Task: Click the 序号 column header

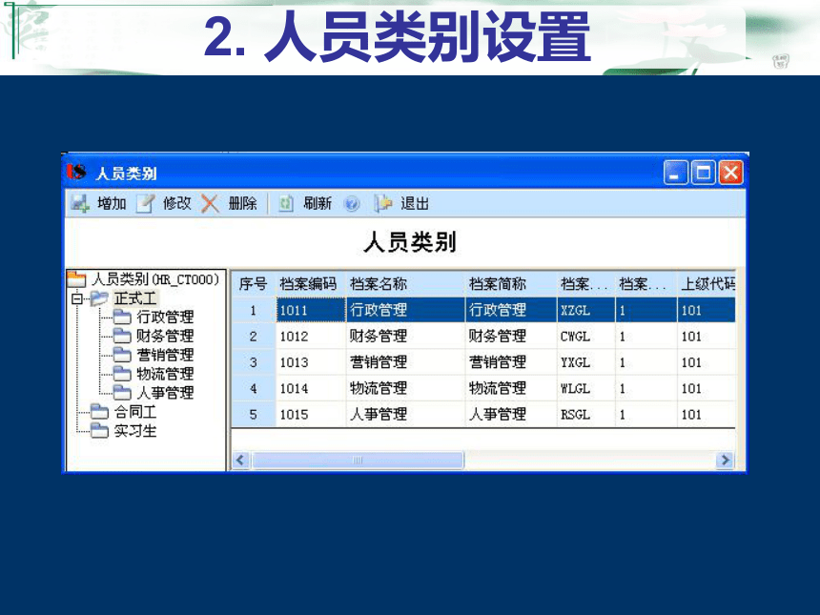Action: (x=253, y=284)
